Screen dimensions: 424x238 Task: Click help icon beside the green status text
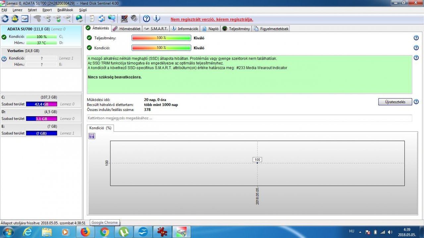(416, 58)
